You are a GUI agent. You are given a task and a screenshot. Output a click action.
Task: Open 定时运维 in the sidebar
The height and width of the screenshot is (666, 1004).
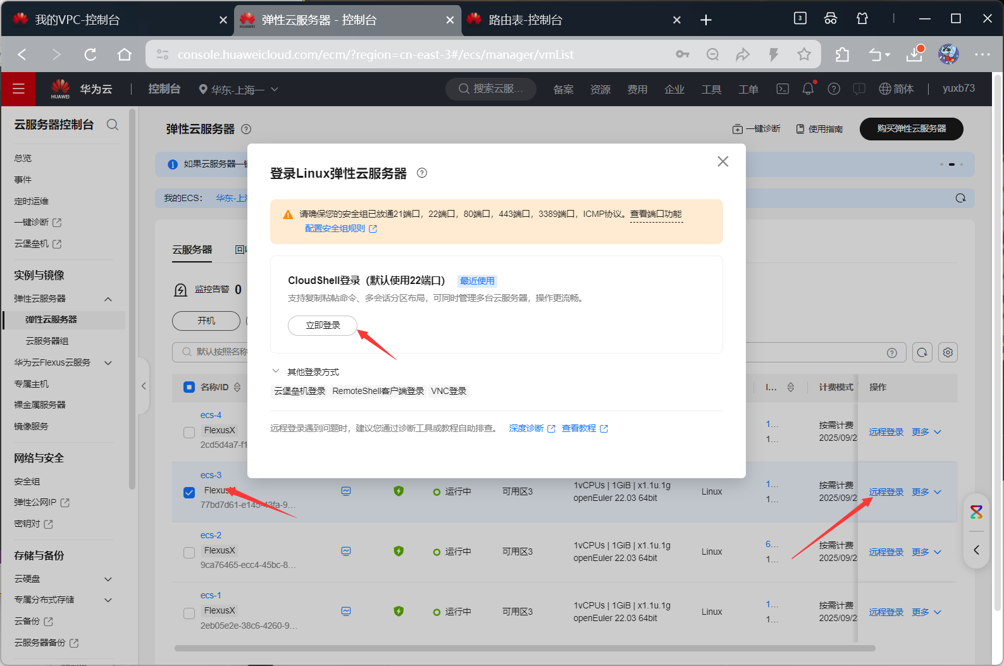click(32, 201)
